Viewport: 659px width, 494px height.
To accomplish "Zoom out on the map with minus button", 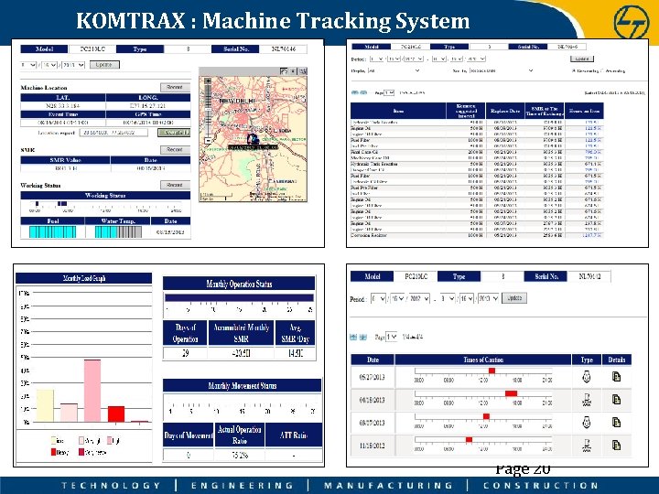I will 208,140.
